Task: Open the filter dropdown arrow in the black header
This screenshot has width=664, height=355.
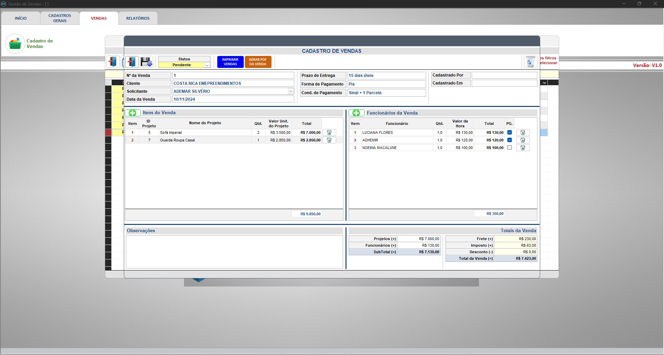Action: pos(544,83)
